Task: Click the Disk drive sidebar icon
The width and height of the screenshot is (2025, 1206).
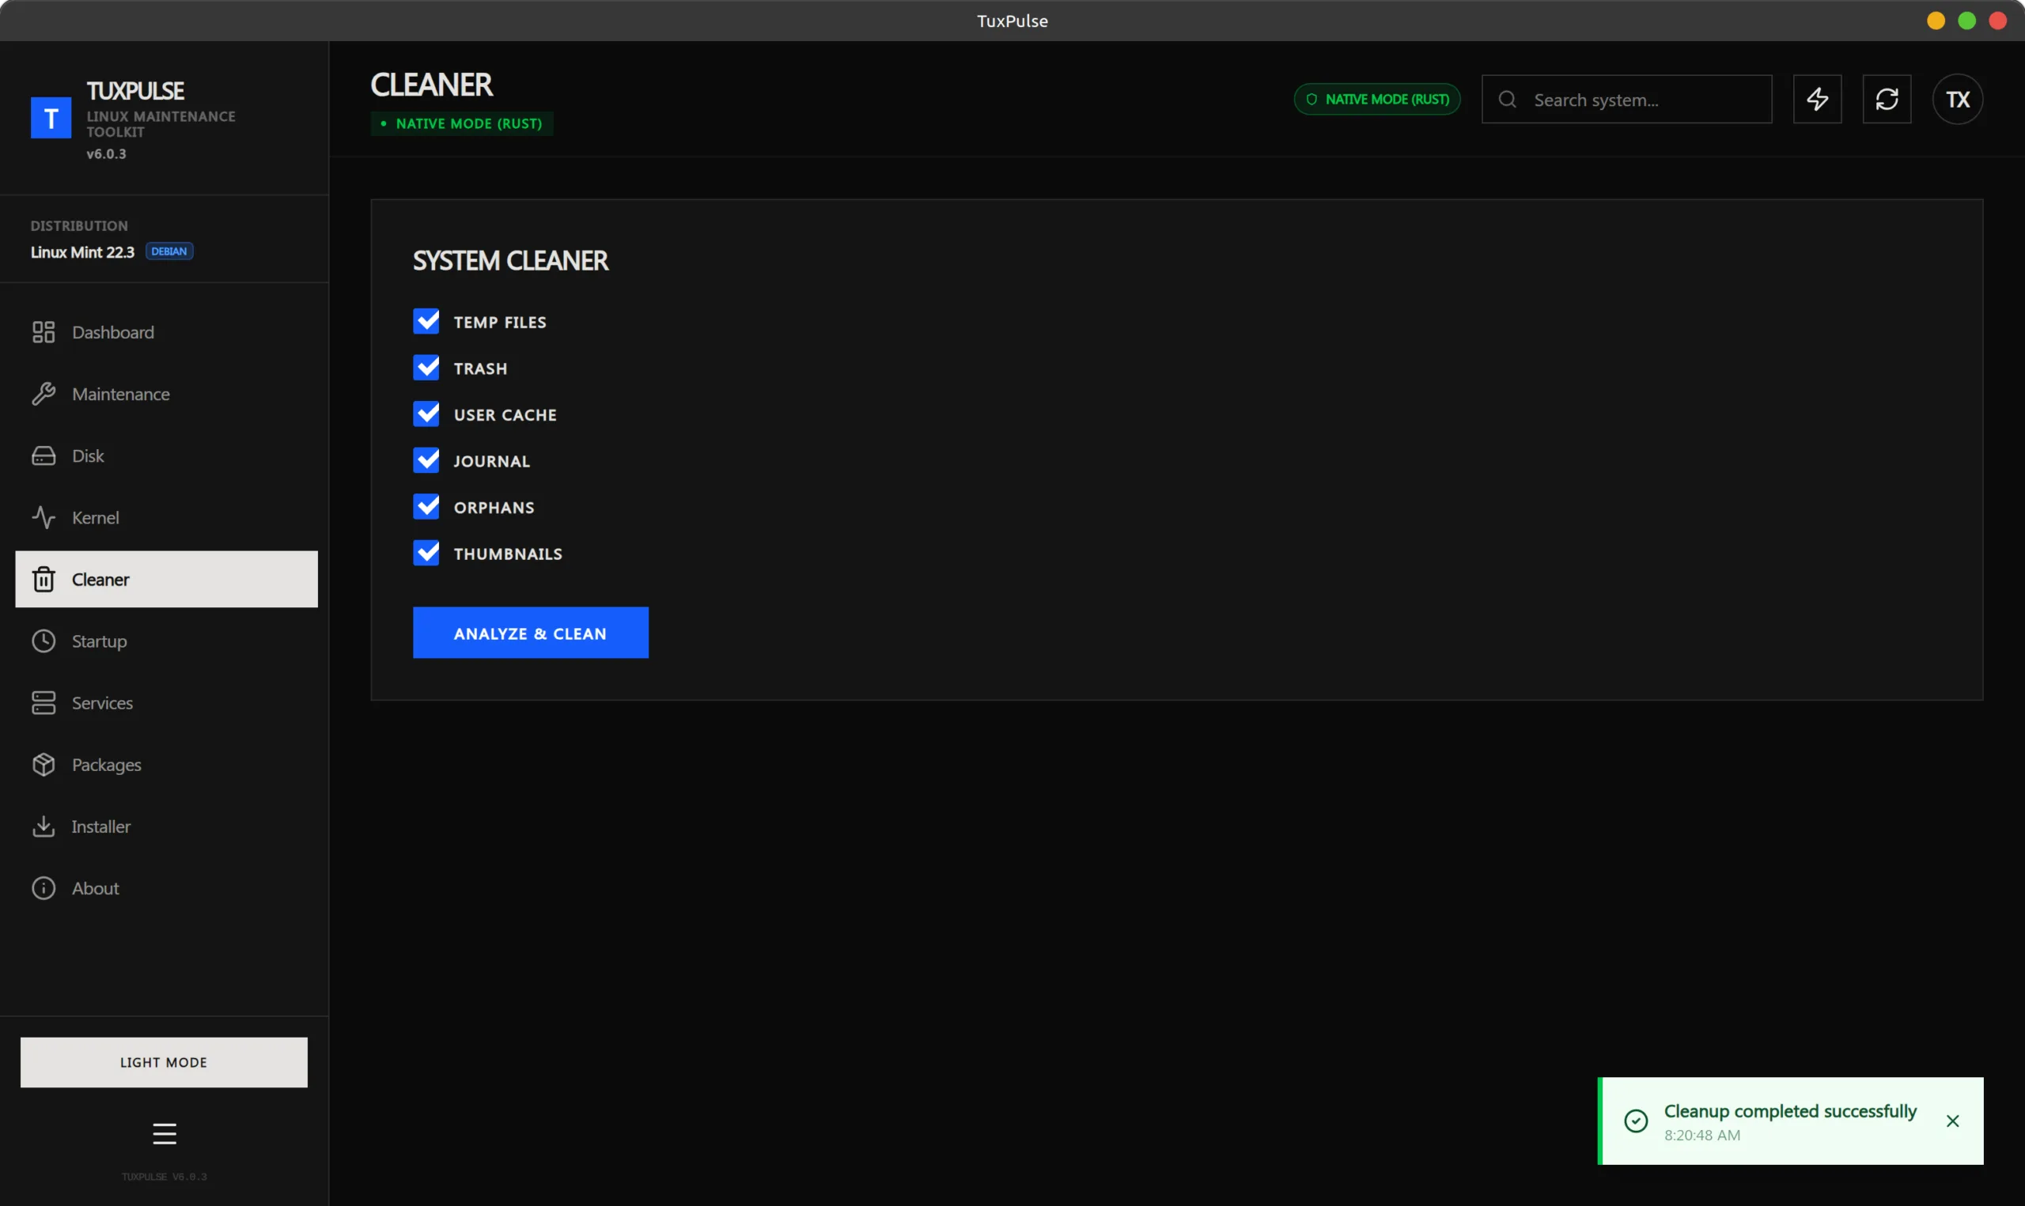Action: [x=43, y=456]
